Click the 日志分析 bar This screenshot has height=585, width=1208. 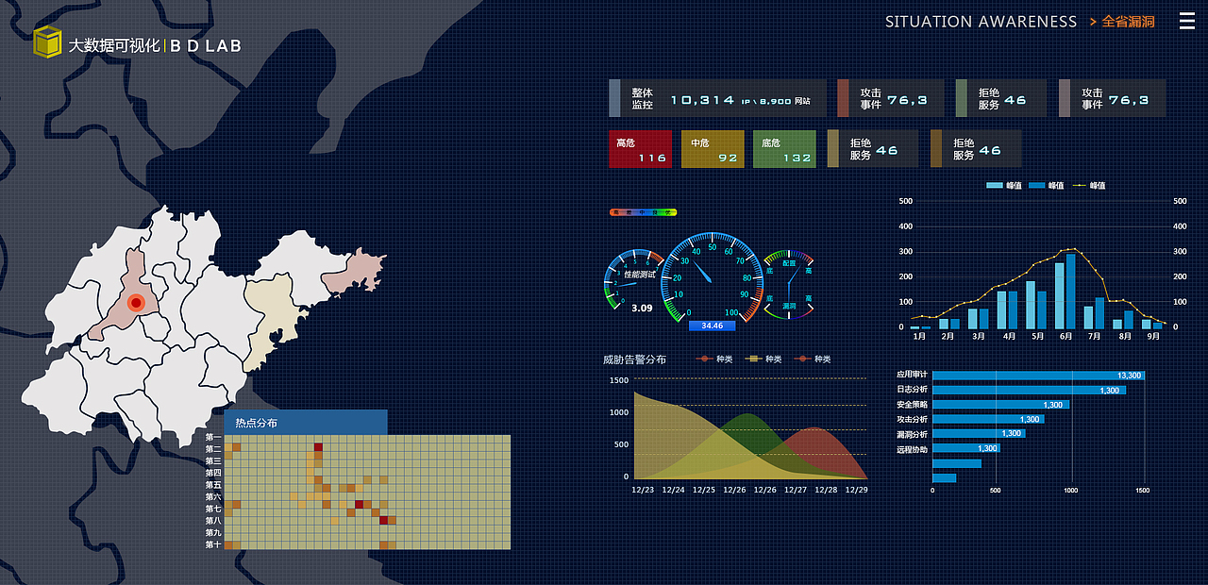pyautogui.click(x=1029, y=390)
